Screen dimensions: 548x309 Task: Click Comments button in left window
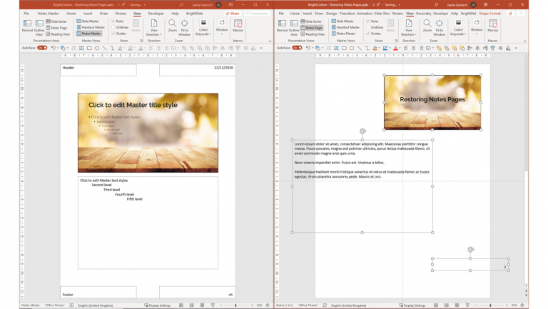(257, 14)
